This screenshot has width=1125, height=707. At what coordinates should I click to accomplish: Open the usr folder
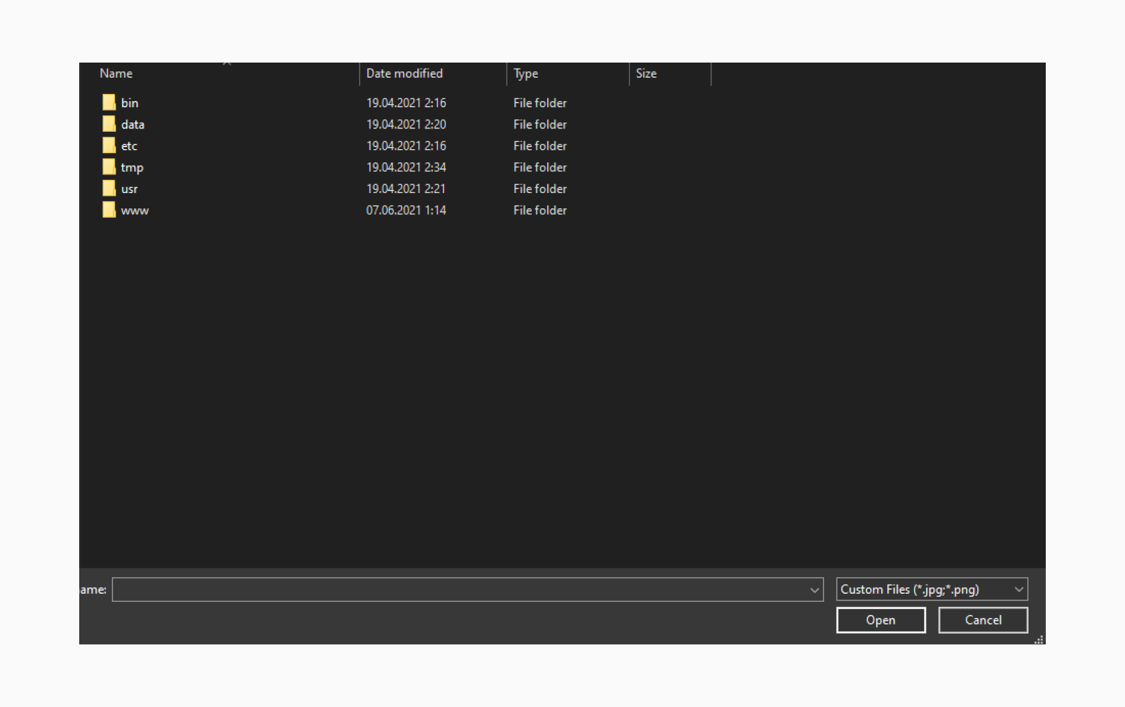pyautogui.click(x=130, y=188)
